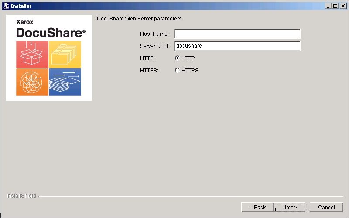Close the Installer window
Screen dimensions: 349x218
[343, 6]
